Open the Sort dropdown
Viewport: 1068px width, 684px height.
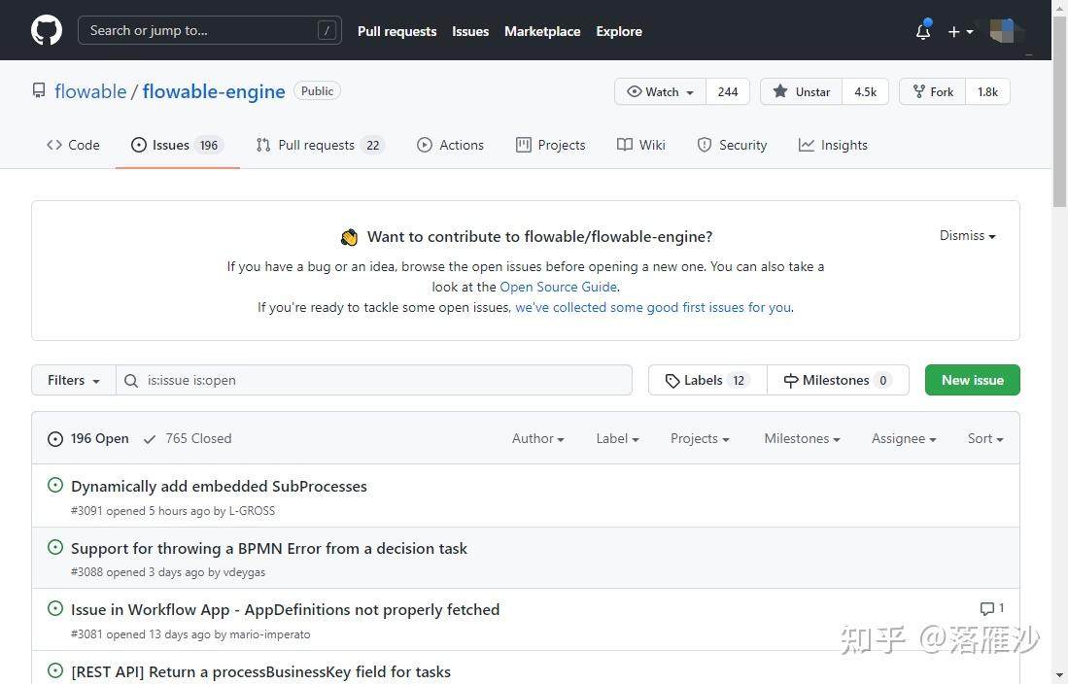click(x=984, y=438)
